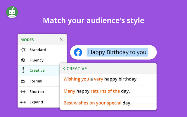Click the Fluency globe icon
The width and height of the screenshot is (187, 117).
(23, 60)
